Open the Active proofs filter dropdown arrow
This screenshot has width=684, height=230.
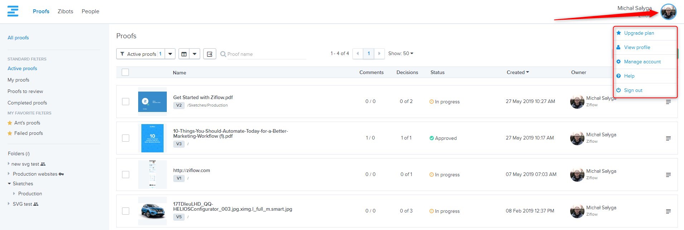[x=170, y=54]
